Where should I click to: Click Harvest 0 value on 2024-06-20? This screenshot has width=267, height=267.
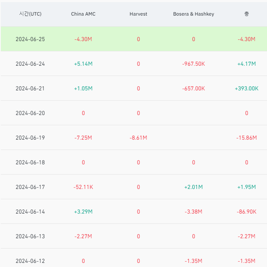[139, 113]
